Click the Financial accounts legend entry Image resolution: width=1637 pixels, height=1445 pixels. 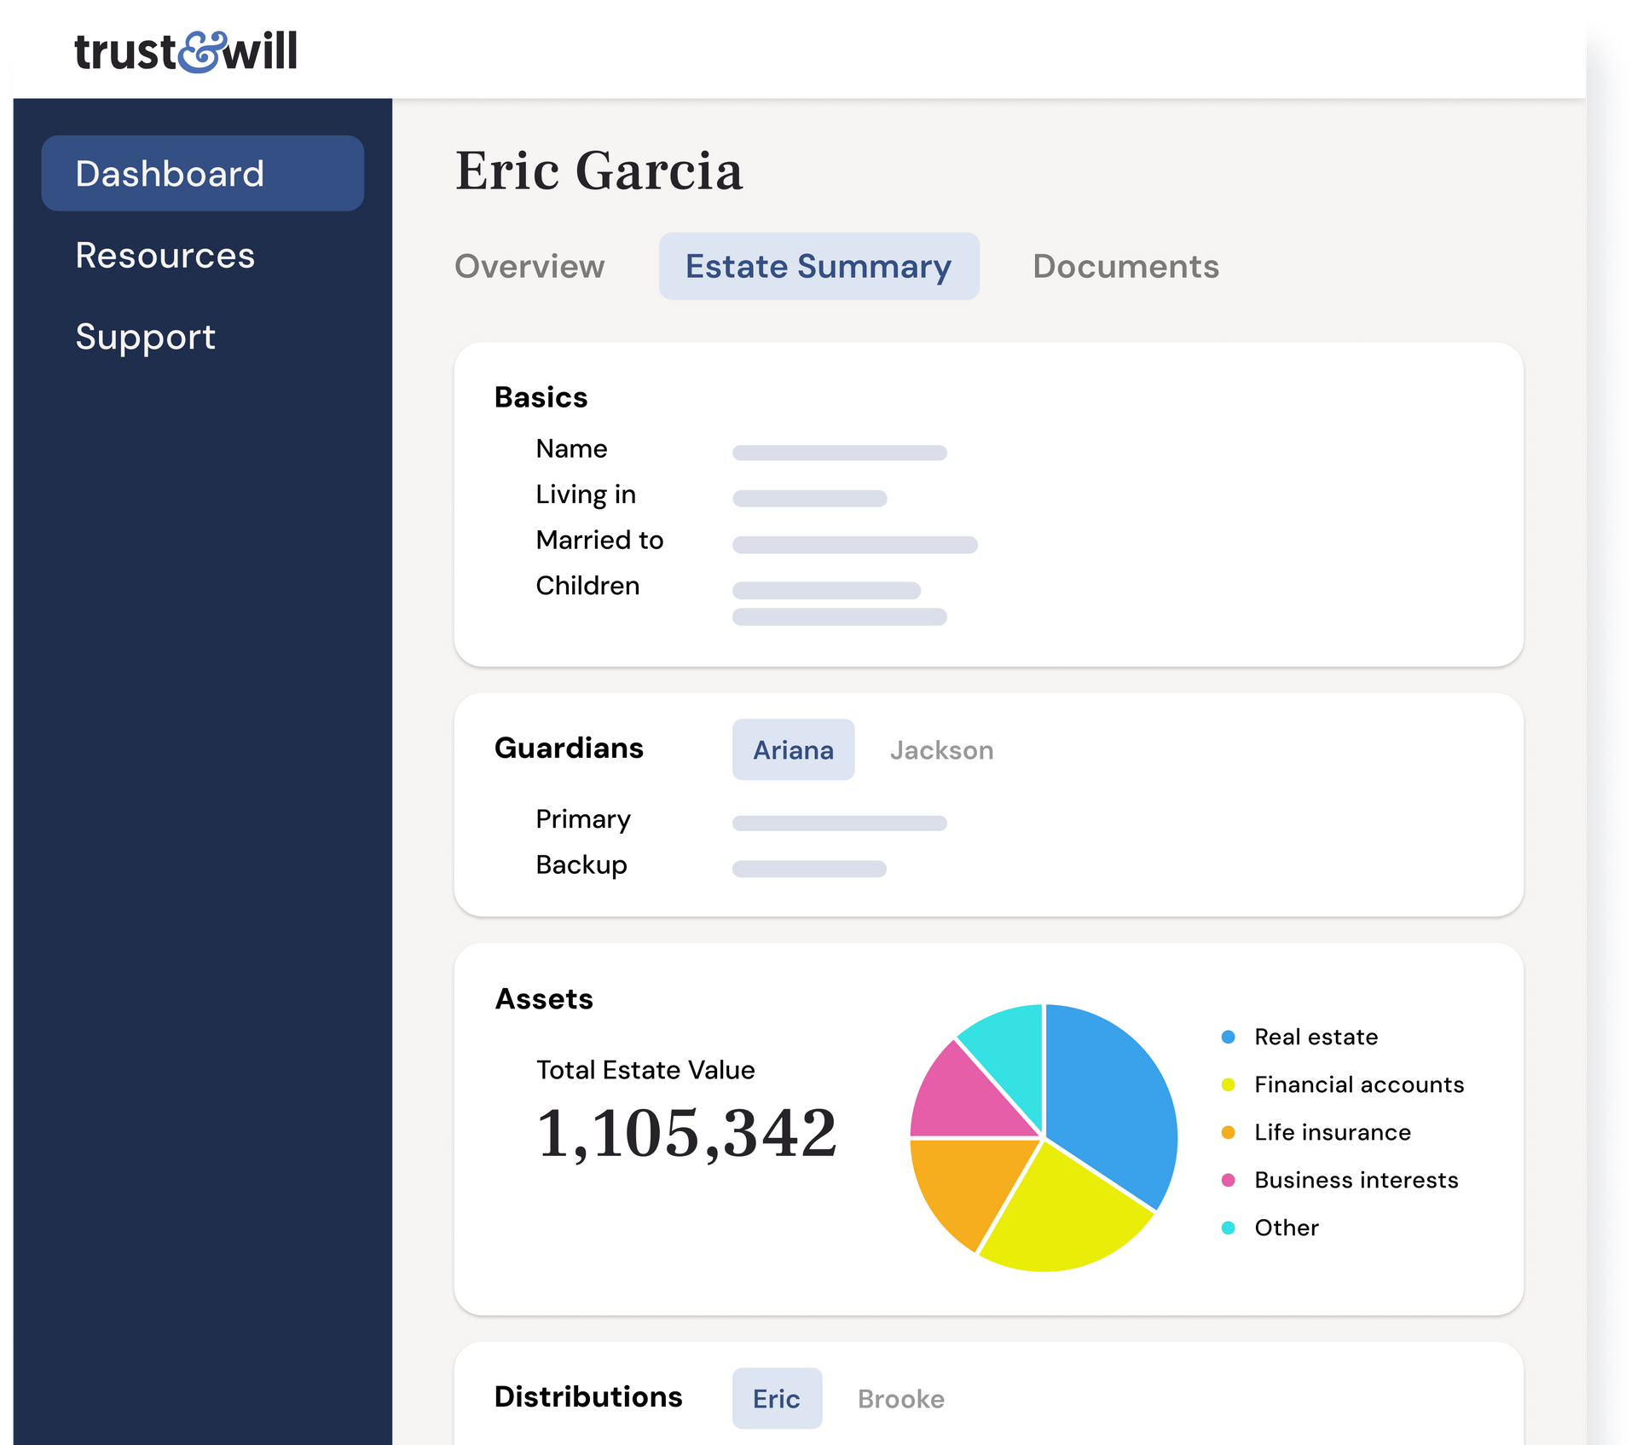1343,1084
